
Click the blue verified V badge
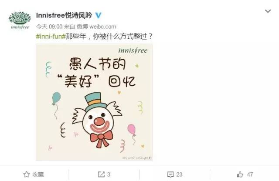click(x=98, y=15)
